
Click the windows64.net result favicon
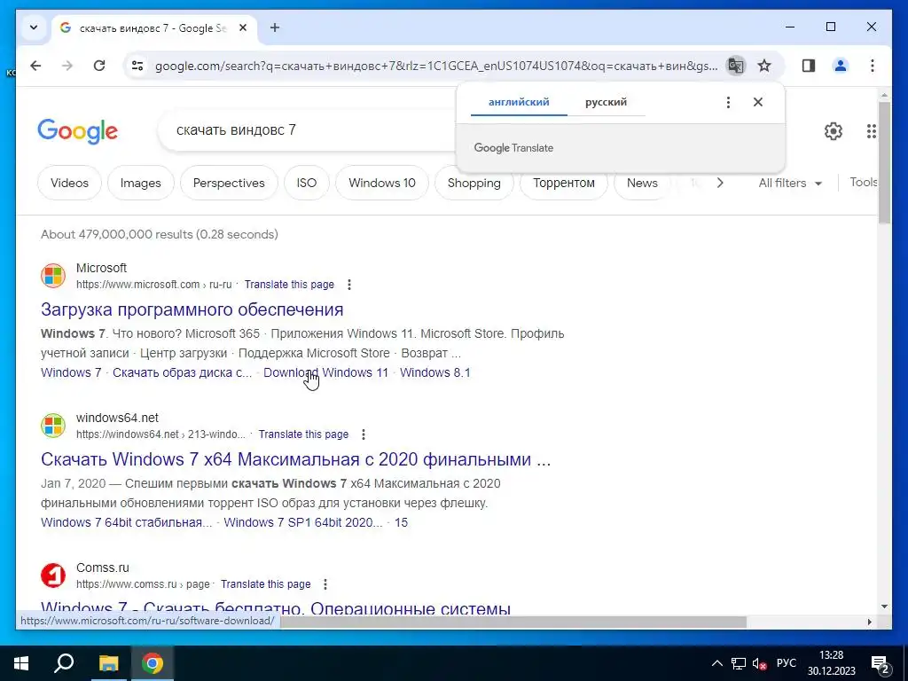[53, 426]
